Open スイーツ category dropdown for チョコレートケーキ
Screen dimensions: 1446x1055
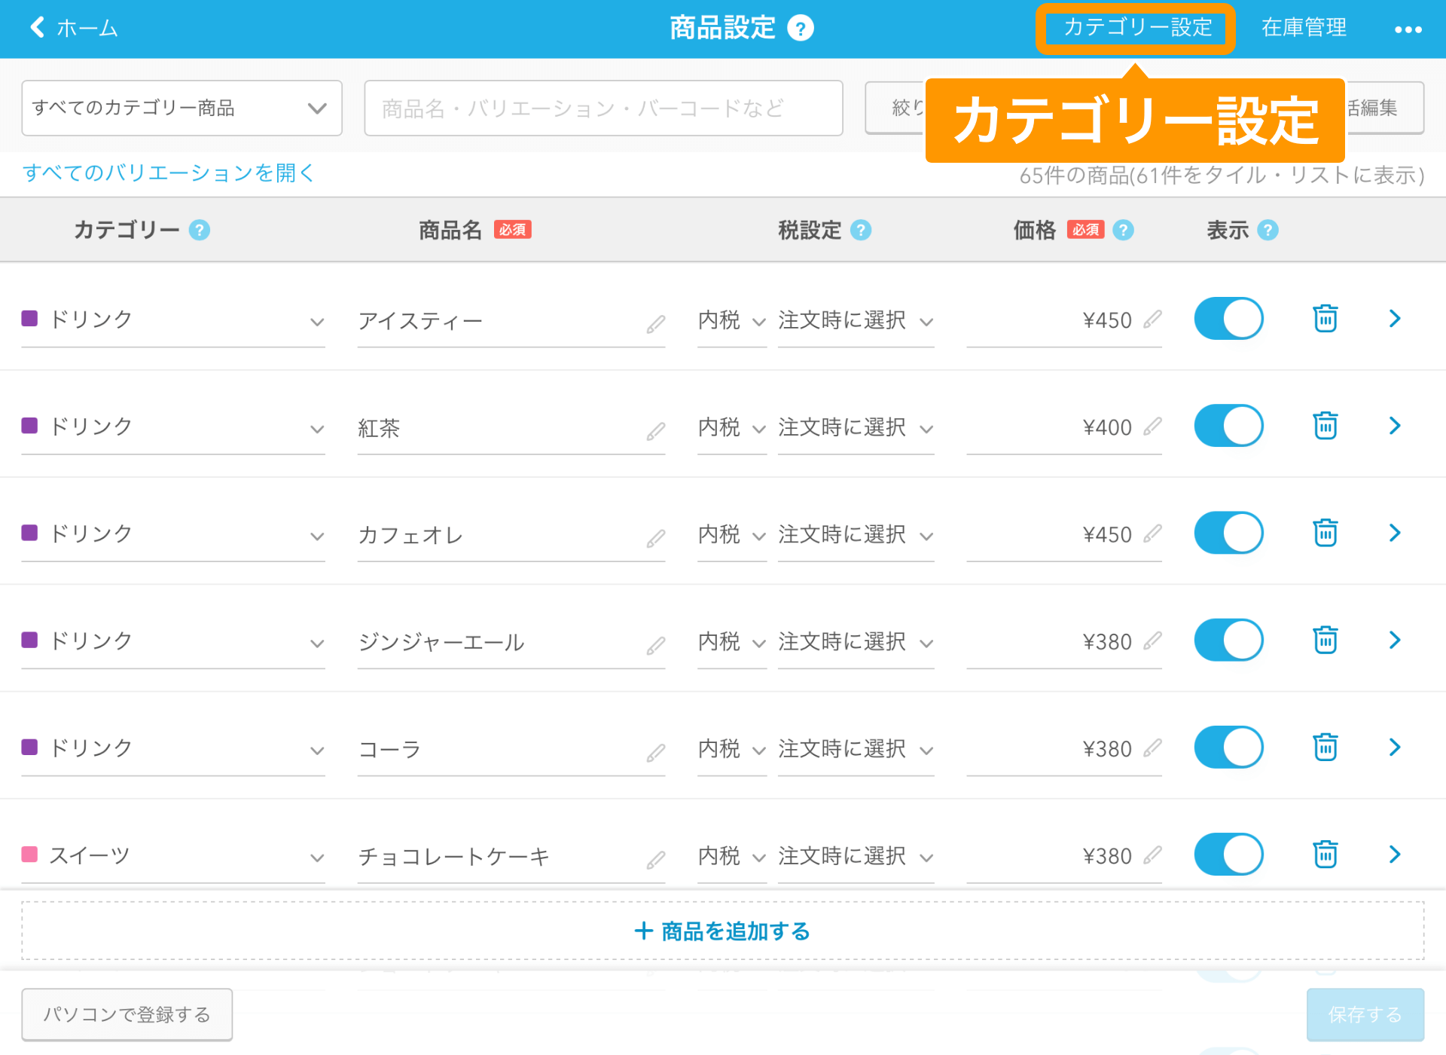pyautogui.click(x=173, y=855)
